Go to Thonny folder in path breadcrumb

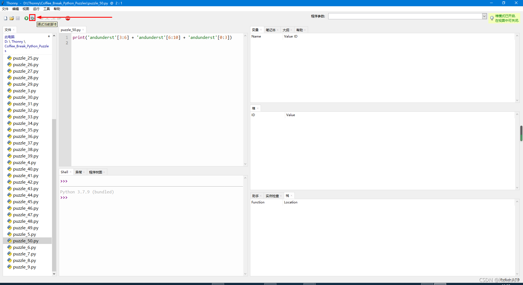17,42
